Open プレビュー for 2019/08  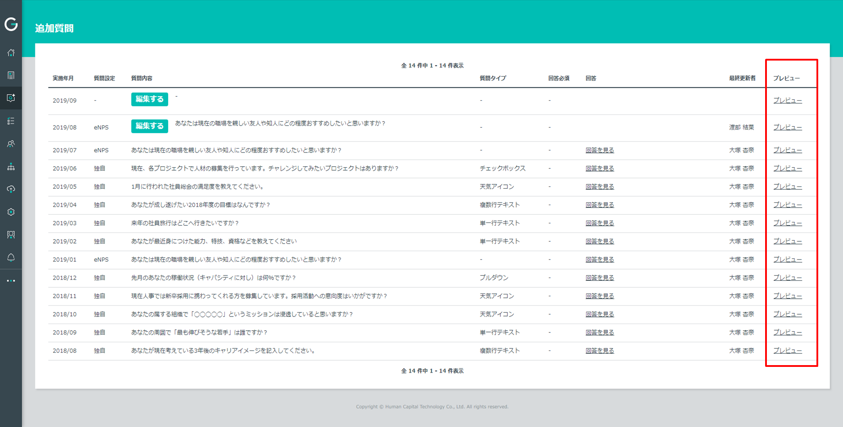pyautogui.click(x=788, y=127)
